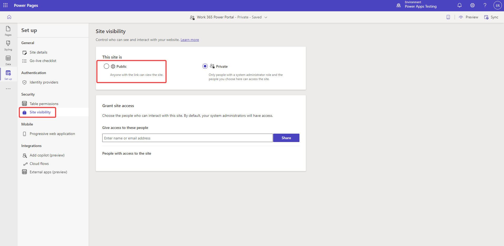The width and height of the screenshot is (504, 246).
Task: Click the Power Apps Testing environment name
Action: (420, 7)
